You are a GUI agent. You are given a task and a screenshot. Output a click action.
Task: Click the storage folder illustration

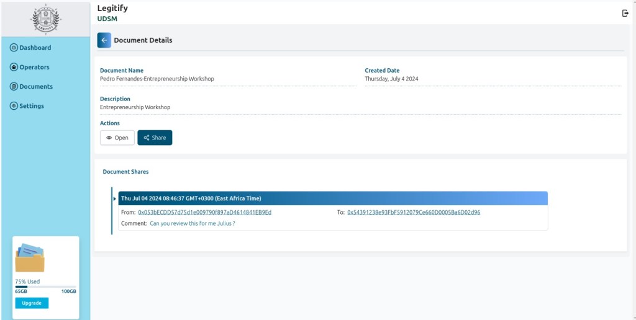[x=30, y=257]
